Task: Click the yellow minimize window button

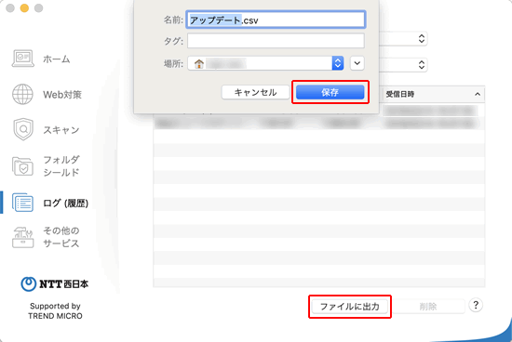Action: click(x=24, y=7)
